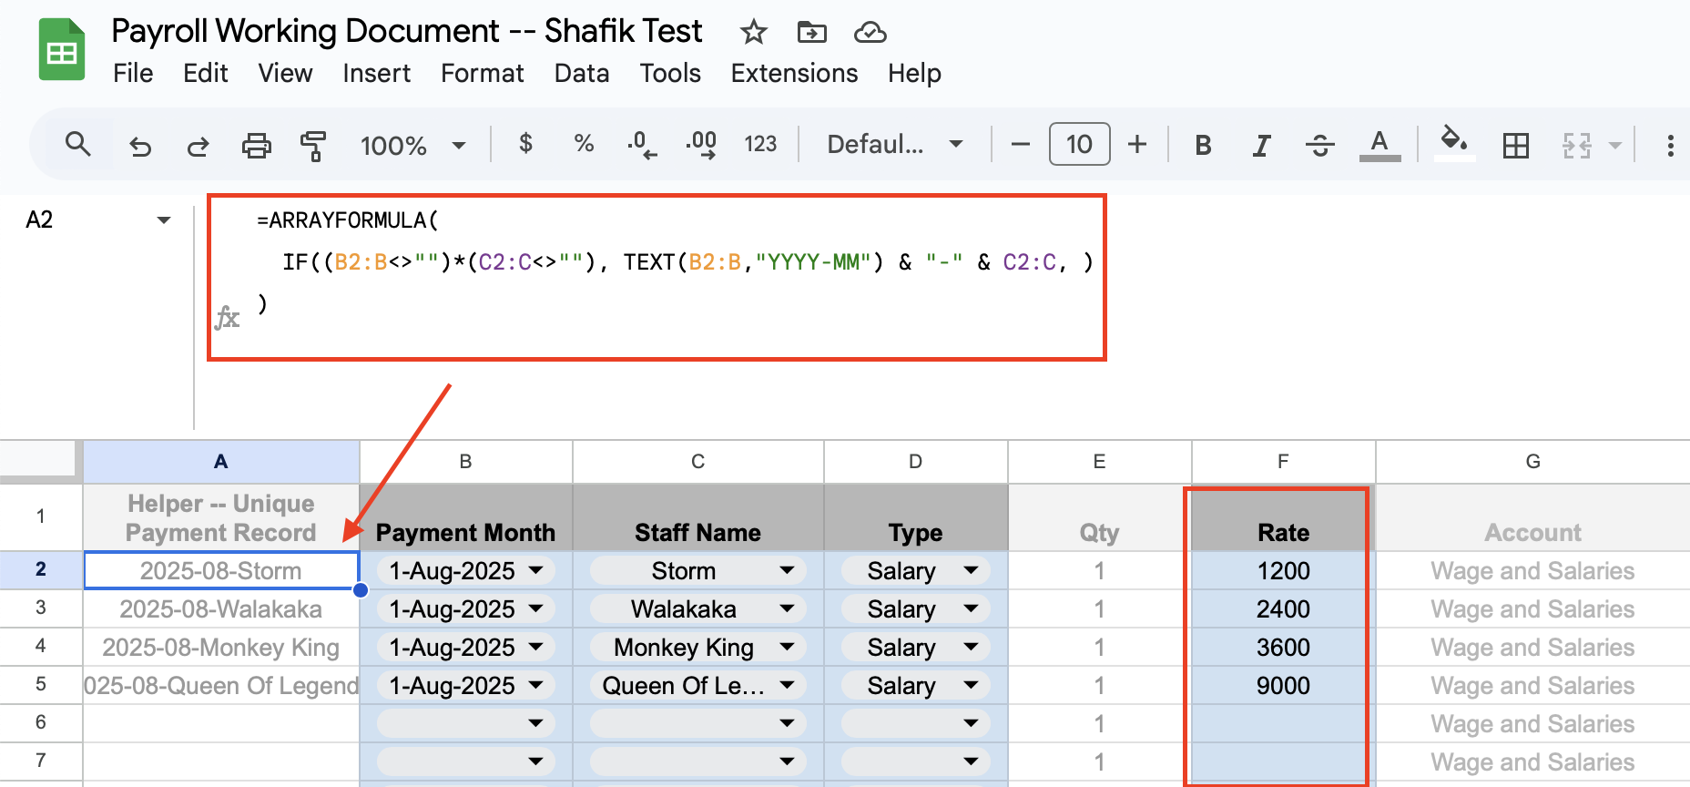
Task: Select the rate cell 1200
Action: tap(1283, 570)
